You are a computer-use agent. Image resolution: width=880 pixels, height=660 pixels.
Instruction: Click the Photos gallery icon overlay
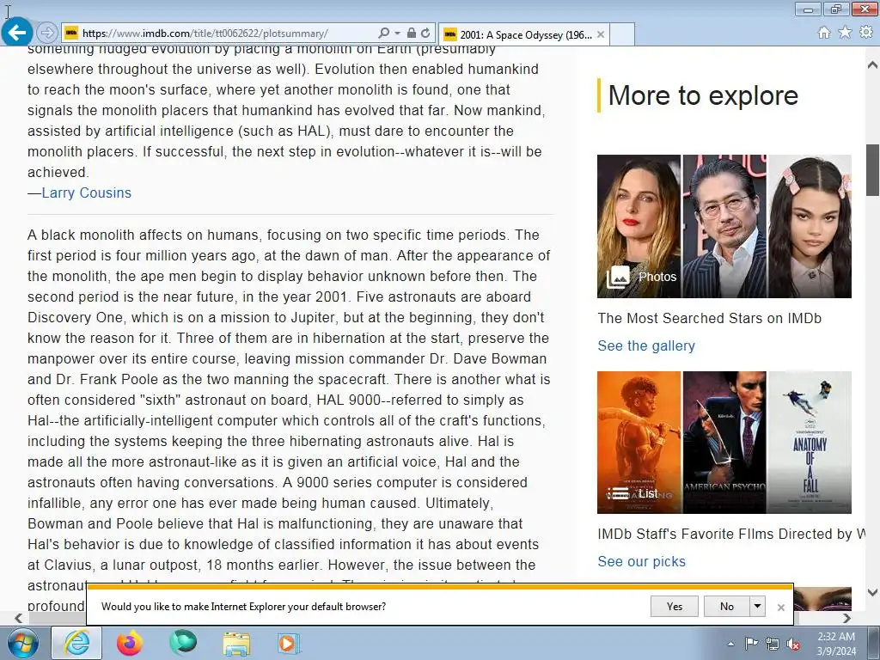617,277
